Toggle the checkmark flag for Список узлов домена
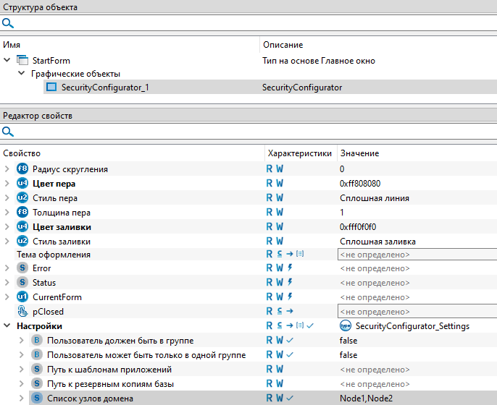The width and height of the screenshot is (497, 405). pos(291,398)
